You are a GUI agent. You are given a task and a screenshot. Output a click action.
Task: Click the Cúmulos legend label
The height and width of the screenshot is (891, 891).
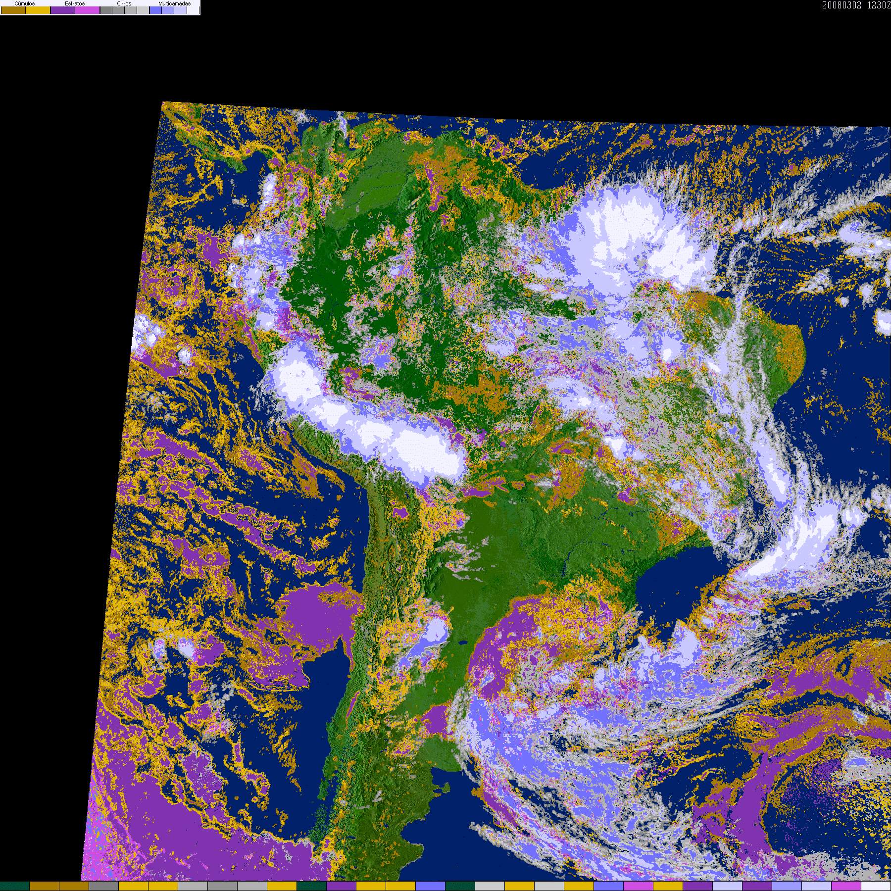[x=25, y=3]
